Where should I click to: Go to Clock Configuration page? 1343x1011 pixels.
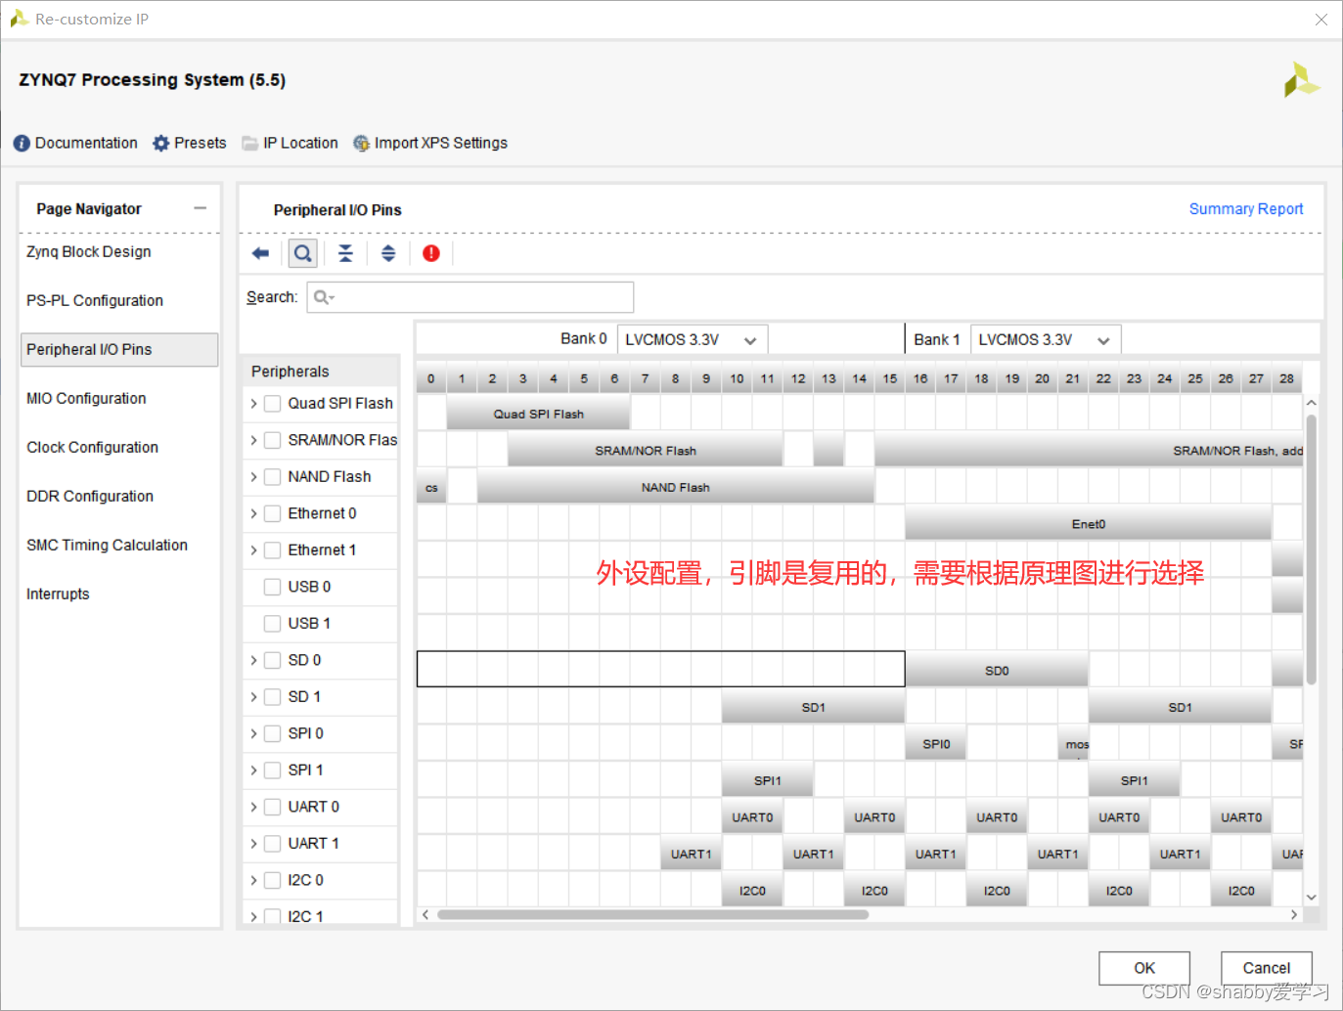pyautogui.click(x=92, y=447)
